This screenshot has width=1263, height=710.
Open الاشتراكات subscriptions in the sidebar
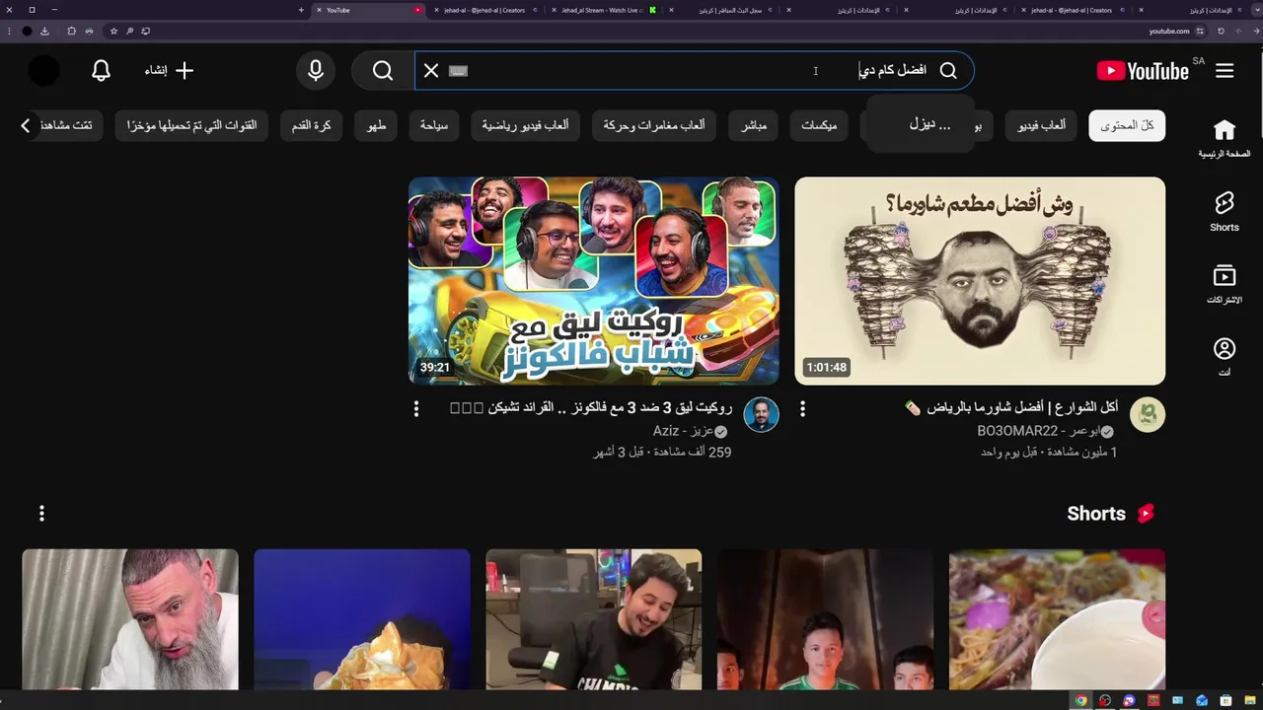click(x=1224, y=285)
